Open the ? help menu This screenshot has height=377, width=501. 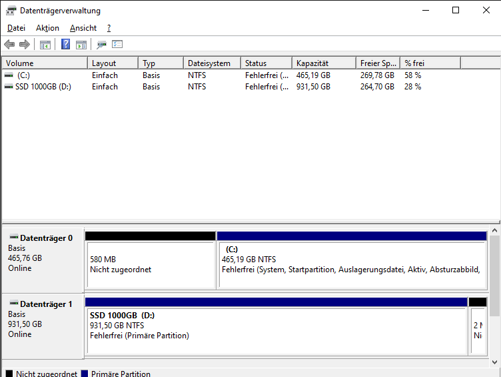pyautogui.click(x=109, y=28)
